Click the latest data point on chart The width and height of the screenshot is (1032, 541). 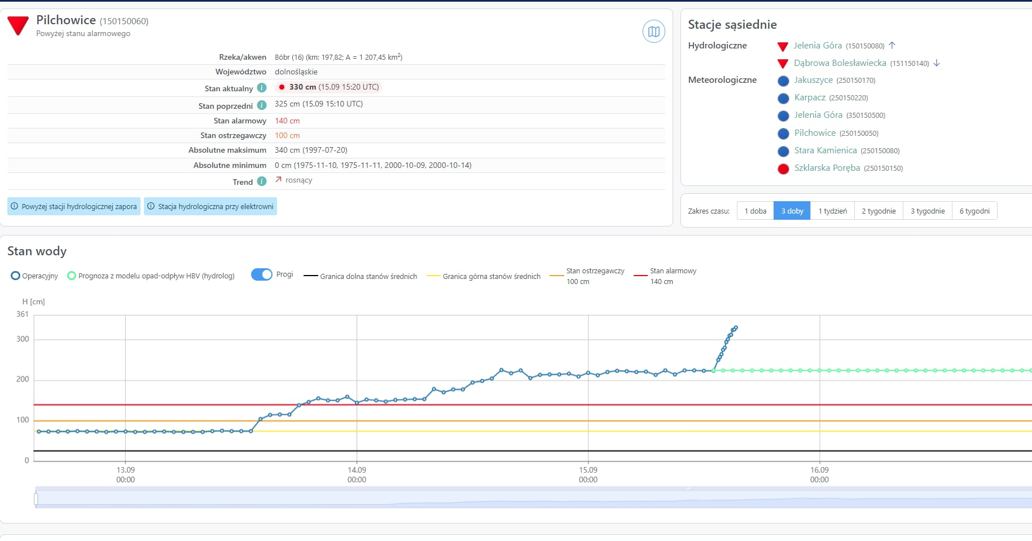pyautogui.click(x=736, y=327)
